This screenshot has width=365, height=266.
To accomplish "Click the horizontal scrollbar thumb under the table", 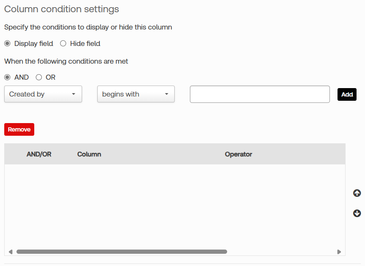I will (122, 252).
